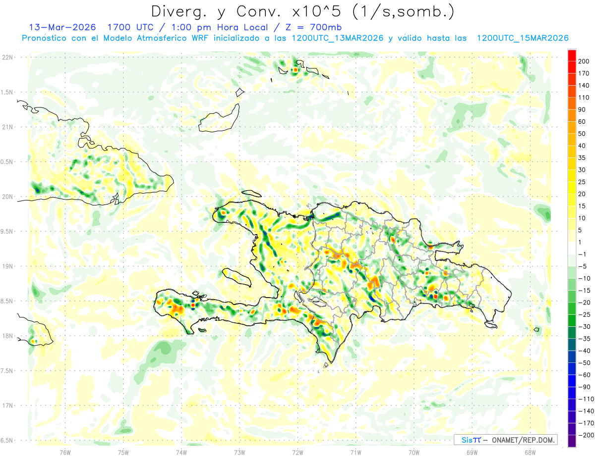Click the "70W" longitude label
The height and width of the screenshot is (459, 595).
(x=414, y=452)
